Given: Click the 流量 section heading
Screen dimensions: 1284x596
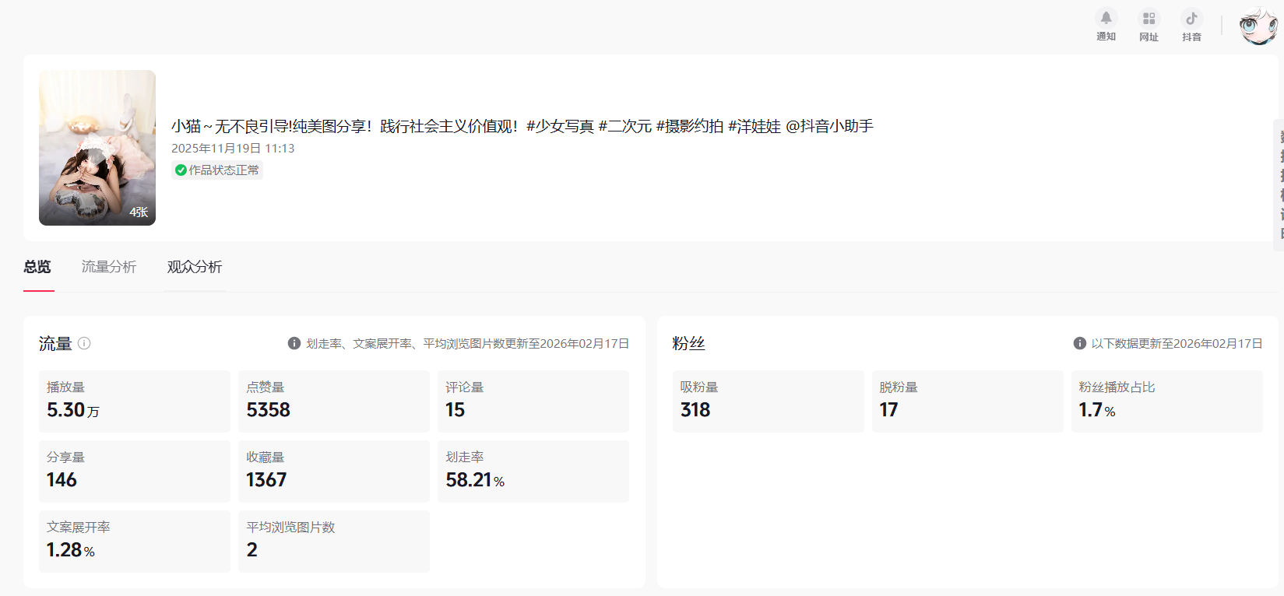Looking at the screenshot, I should [55, 343].
